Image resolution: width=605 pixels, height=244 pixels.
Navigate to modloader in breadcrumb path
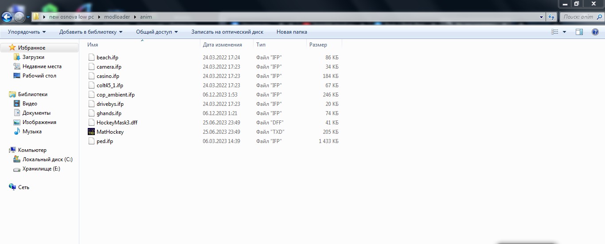pos(117,17)
